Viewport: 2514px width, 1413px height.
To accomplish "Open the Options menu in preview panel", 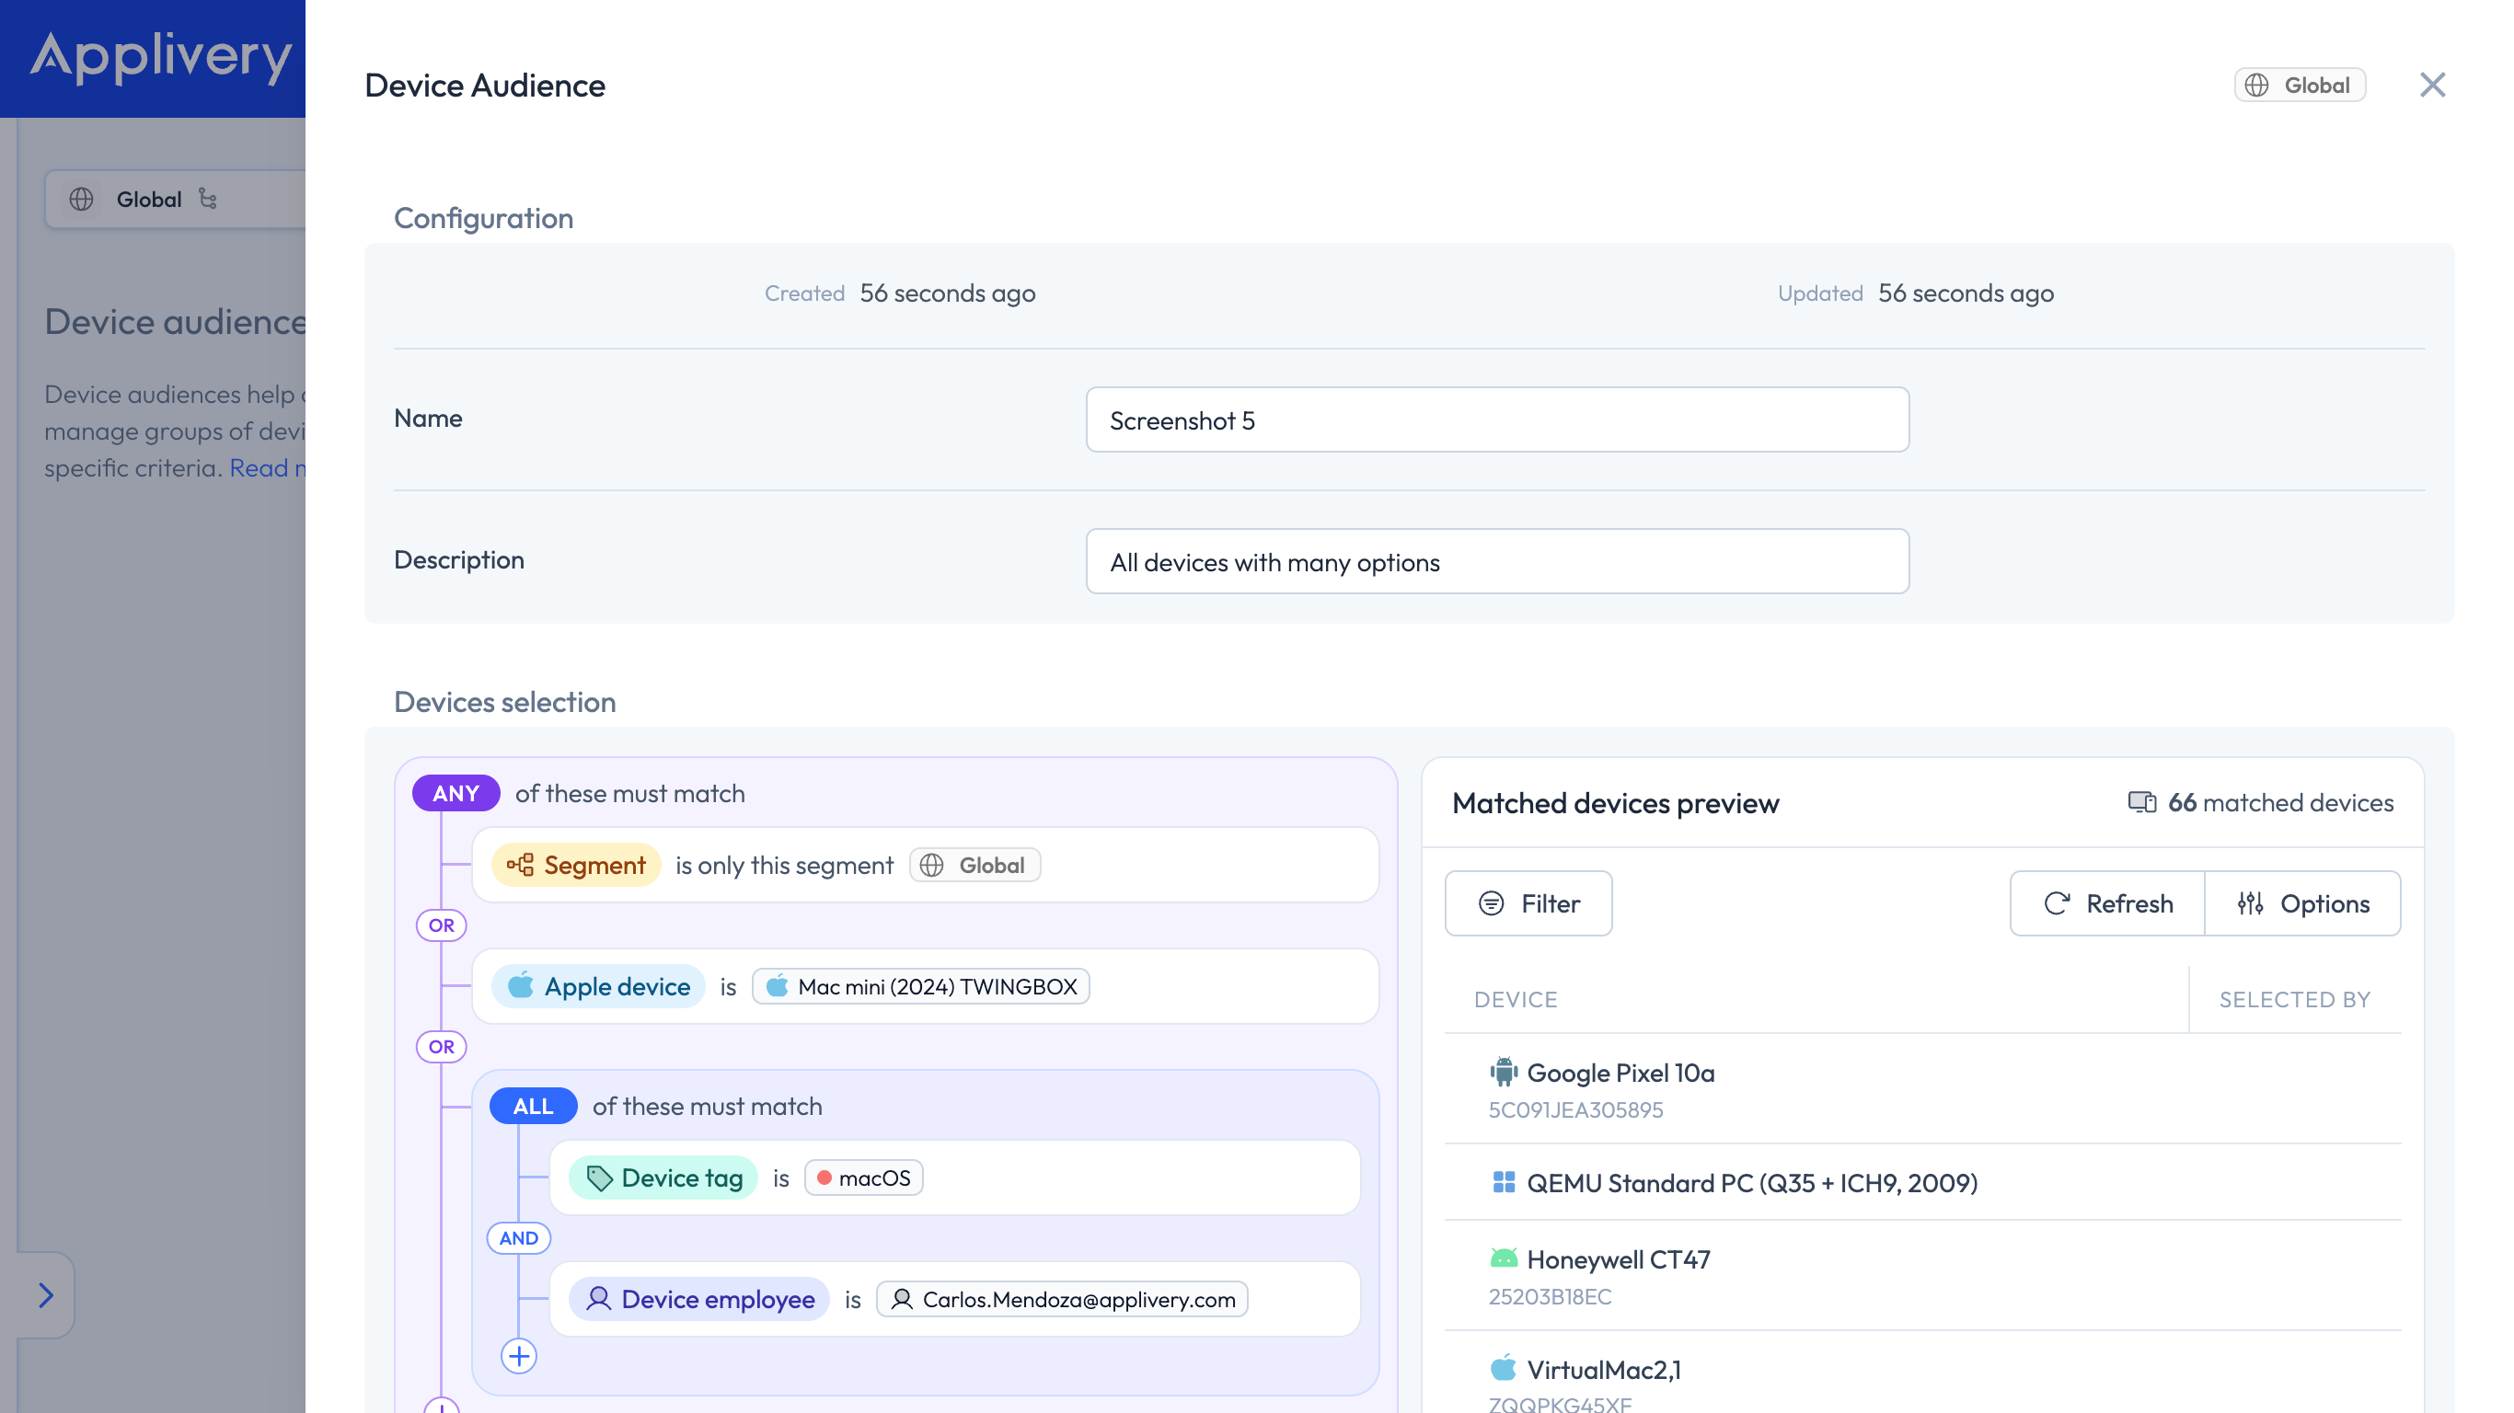I will [x=2303, y=903].
